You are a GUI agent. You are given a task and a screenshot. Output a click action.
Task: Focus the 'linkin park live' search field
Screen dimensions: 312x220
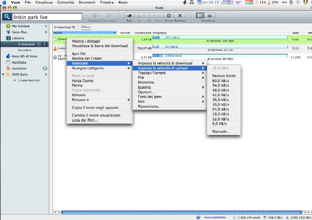[x=47, y=17]
